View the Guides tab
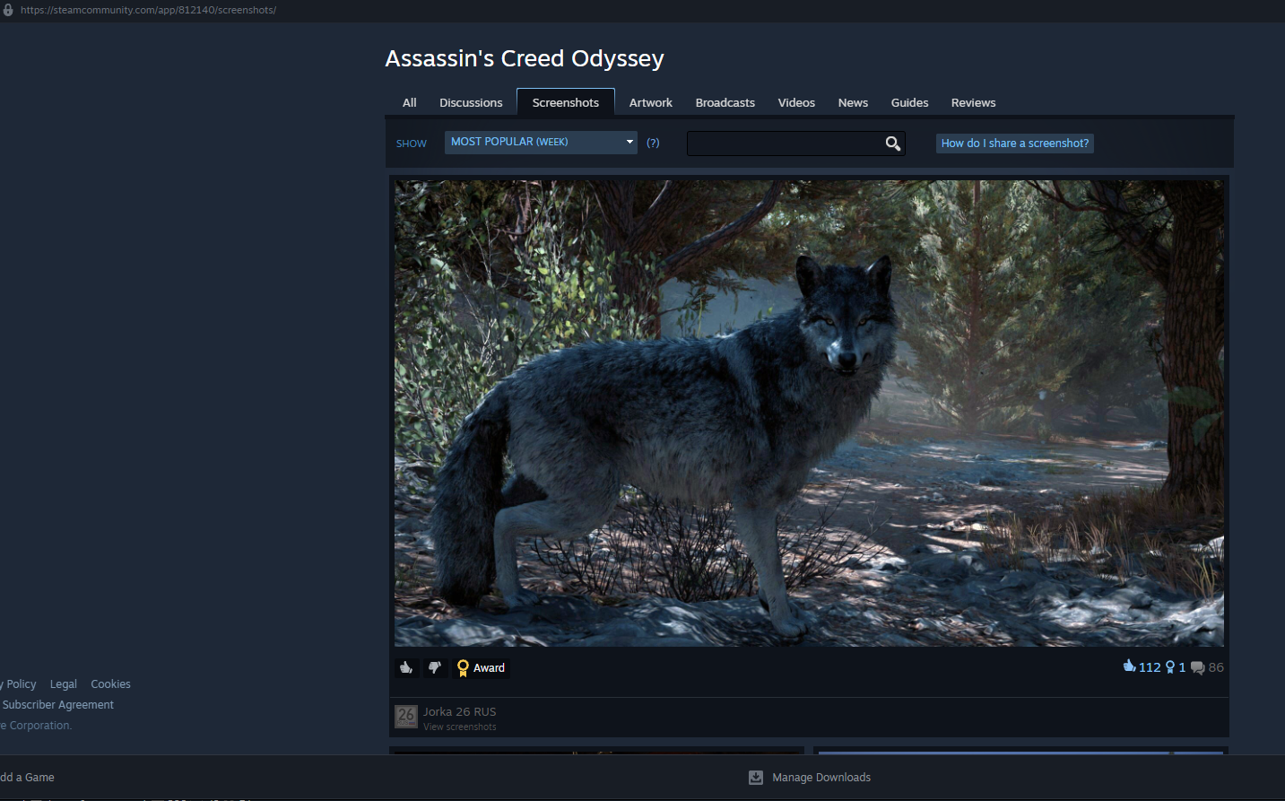The height and width of the screenshot is (801, 1285). point(909,103)
